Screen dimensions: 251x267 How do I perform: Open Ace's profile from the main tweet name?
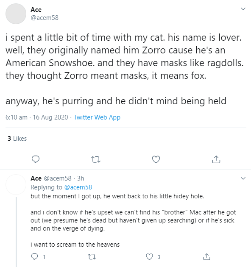click(x=36, y=10)
